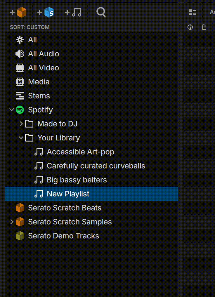215x297 pixels.
Task: Click the Serato Scratch Samples crate icon
Action: pyautogui.click(x=20, y=222)
